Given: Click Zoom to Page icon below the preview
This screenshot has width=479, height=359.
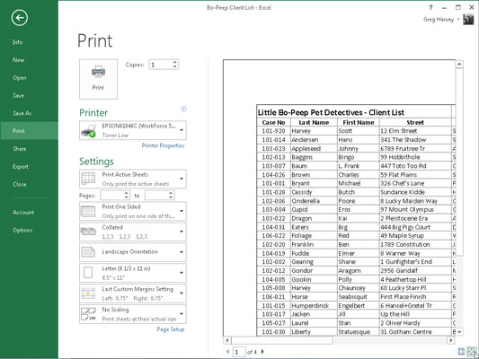Looking at the screenshot, I should click(472, 352).
